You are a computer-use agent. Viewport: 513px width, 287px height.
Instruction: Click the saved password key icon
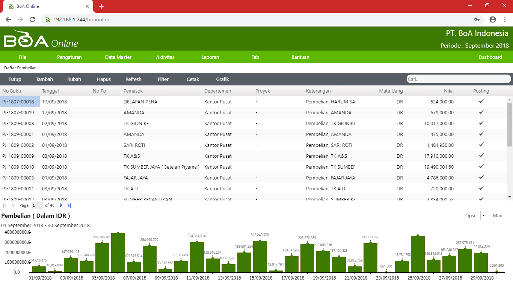(477, 19)
